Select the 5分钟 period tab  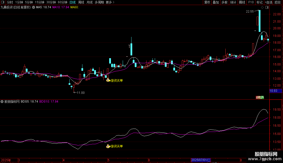29,2
